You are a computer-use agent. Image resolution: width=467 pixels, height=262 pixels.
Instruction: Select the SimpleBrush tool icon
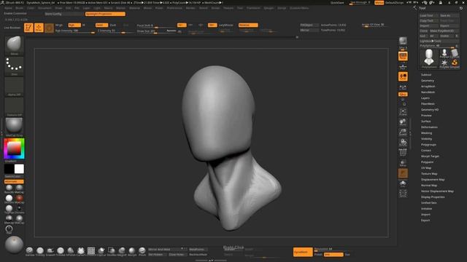tap(455, 63)
